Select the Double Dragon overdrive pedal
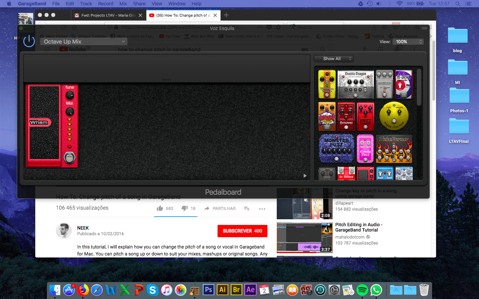Image resolution: width=479 pixels, height=299 pixels. coord(356,84)
